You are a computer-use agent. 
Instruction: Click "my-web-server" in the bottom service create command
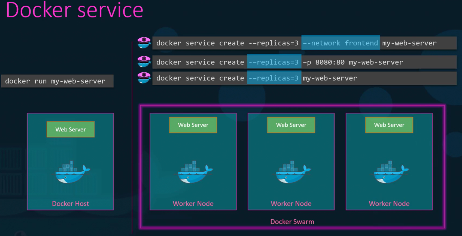point(330,78)
